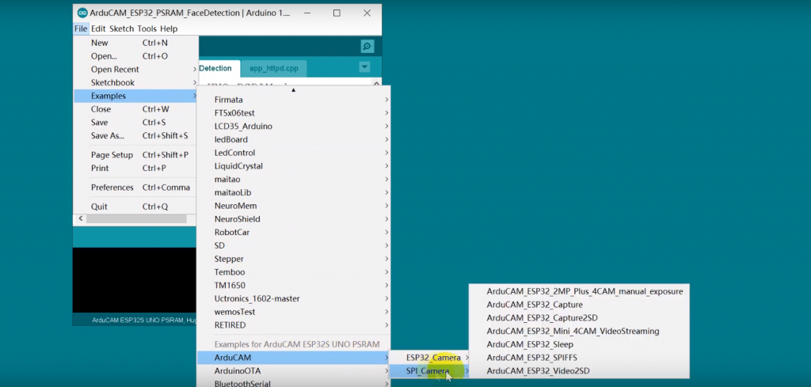
Task: Expand Temboo examples submenu
Action: [294, 272]
